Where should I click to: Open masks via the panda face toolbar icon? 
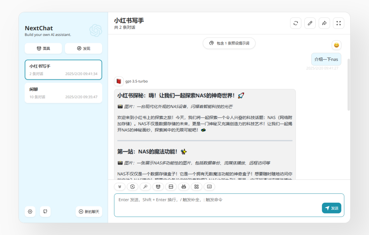click(158, 187)
